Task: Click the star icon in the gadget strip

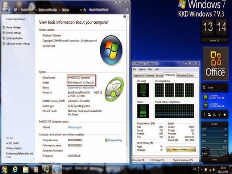Action: click(x=225, y=115)
